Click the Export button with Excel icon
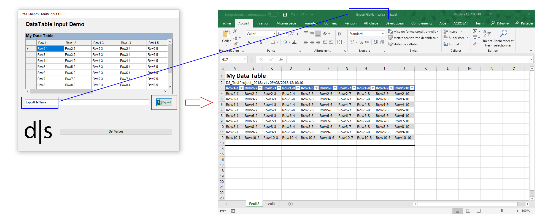The height and width of the screenshot is (220, 537). (164, 102)
